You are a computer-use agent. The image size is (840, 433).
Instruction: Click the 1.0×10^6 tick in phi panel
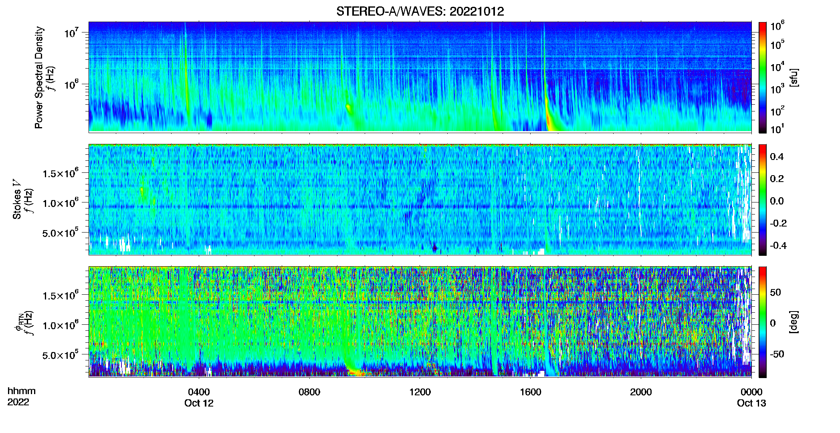pyautogui.click(x=61, y=325)
